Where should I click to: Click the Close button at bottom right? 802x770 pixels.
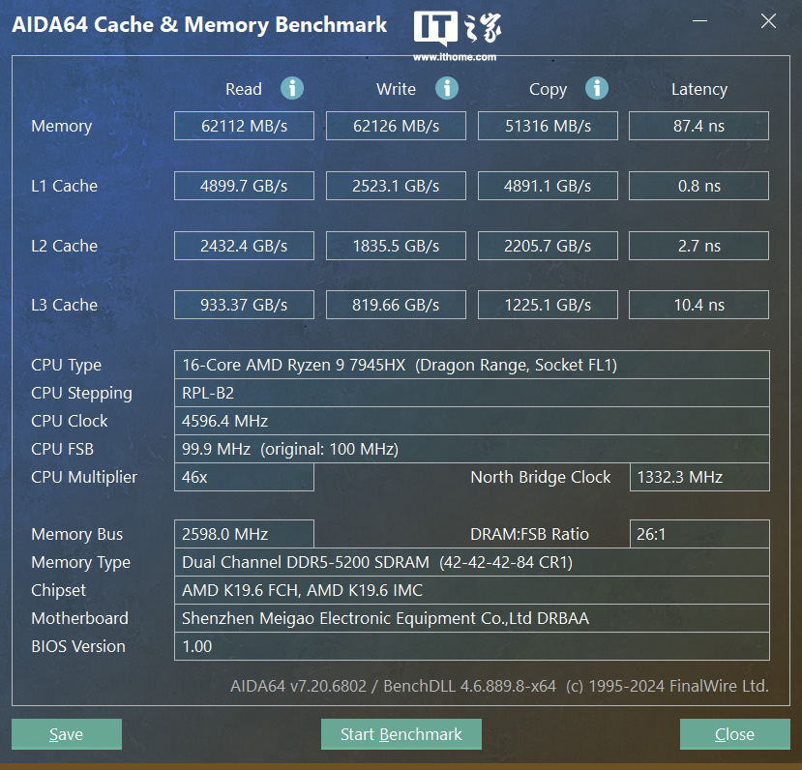pos(734,734)
